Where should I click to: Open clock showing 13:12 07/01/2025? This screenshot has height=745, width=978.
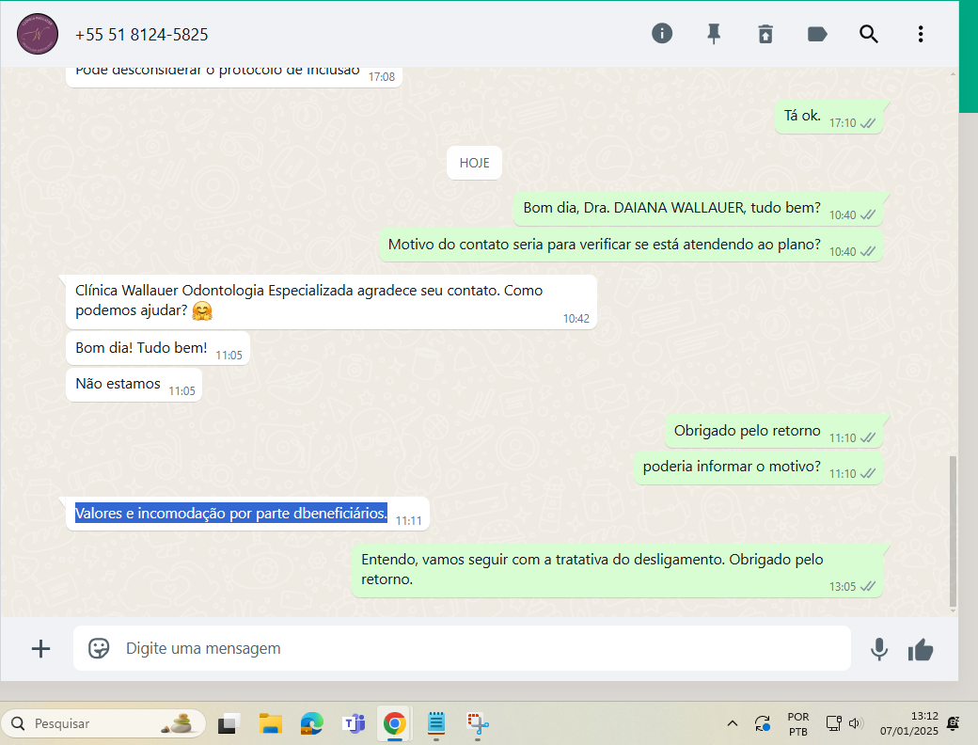(908, 723)
